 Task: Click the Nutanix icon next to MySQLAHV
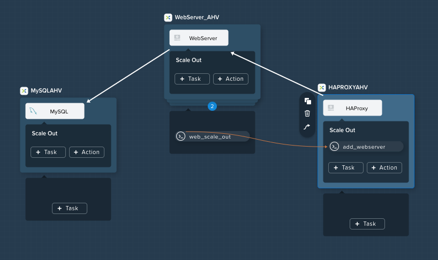pos(24,90)
